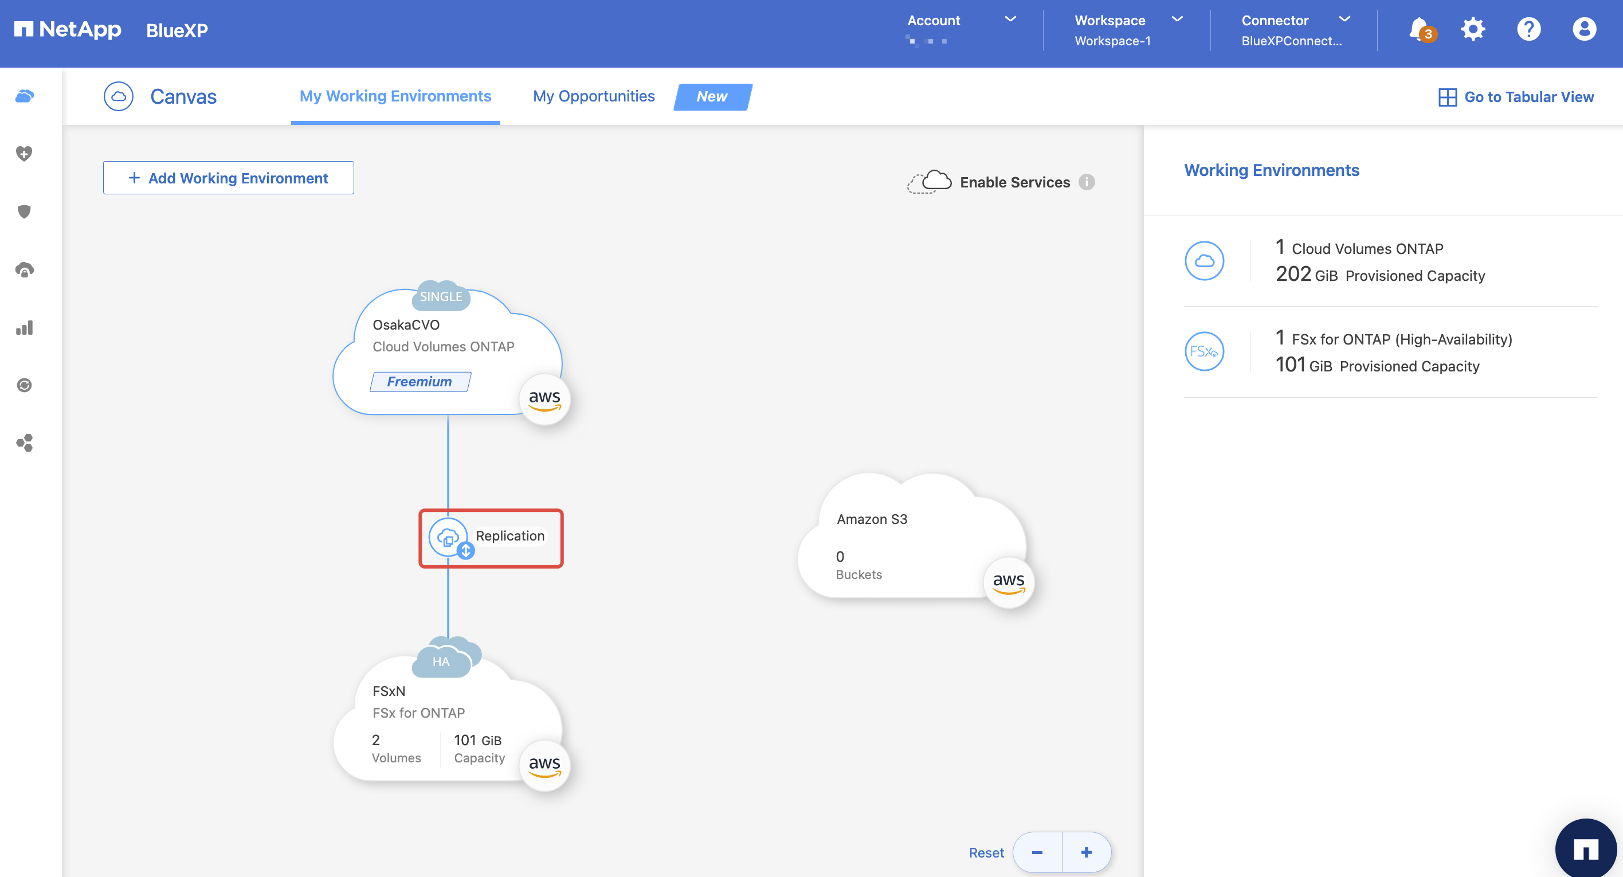Image resolution: width=1623 pixels, height=877 pixels.
Task: Open the settings gear icon
Action: (x=1473, y=29)
